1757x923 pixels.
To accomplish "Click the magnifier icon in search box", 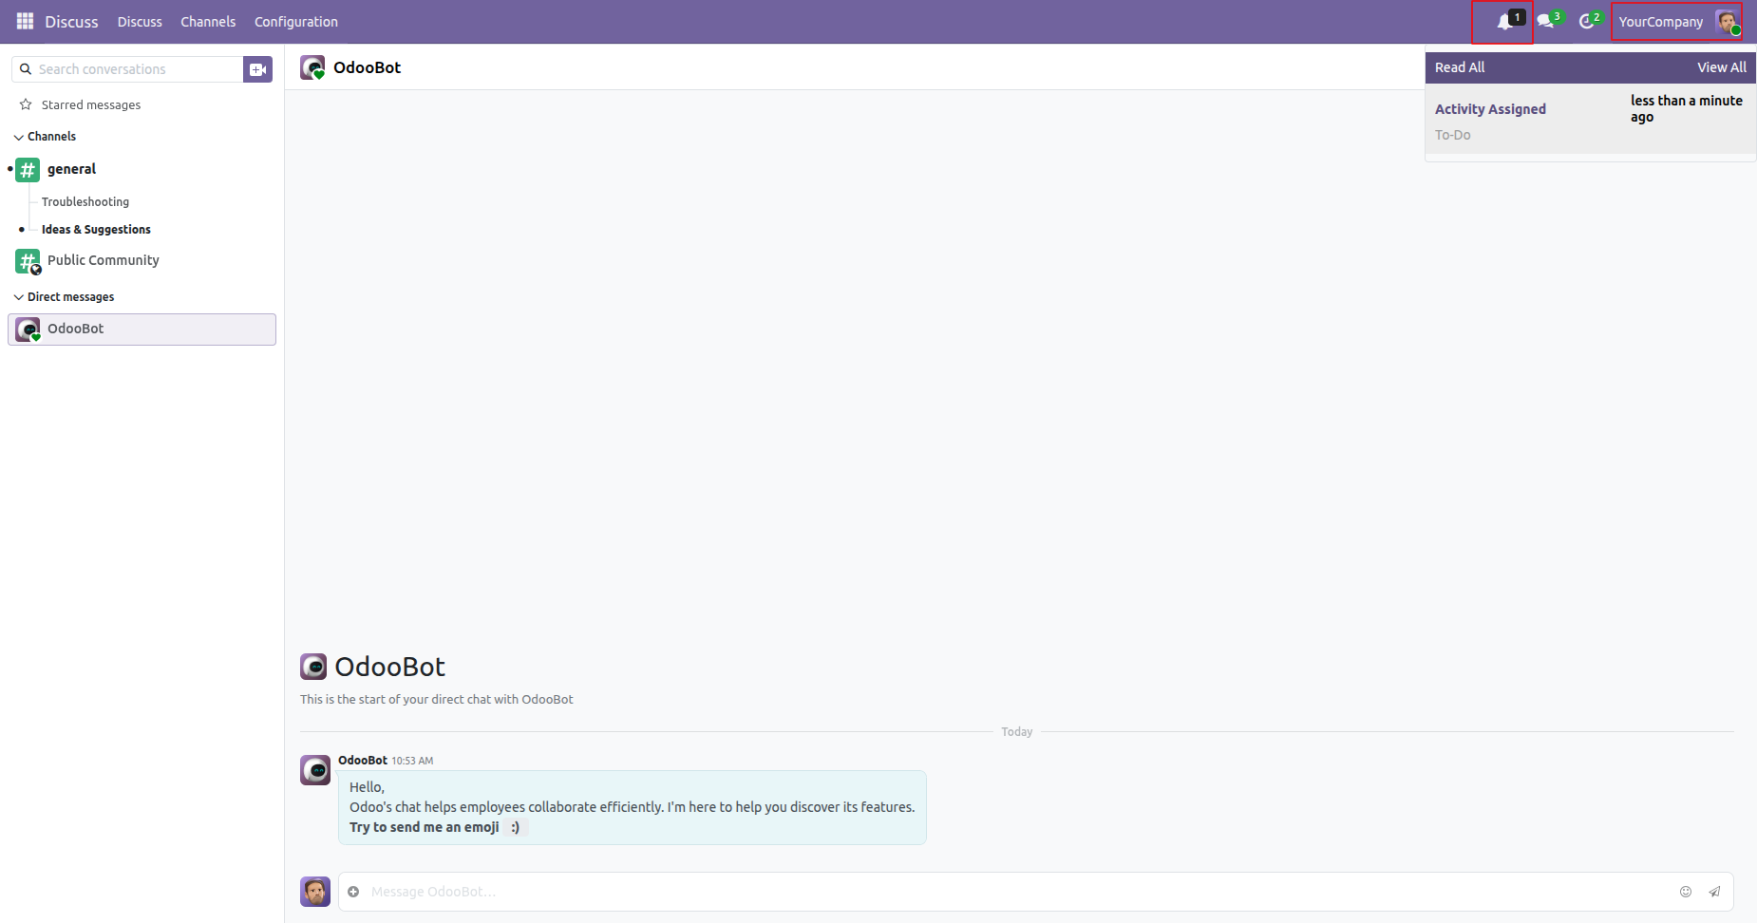I will tap(26, 69).
